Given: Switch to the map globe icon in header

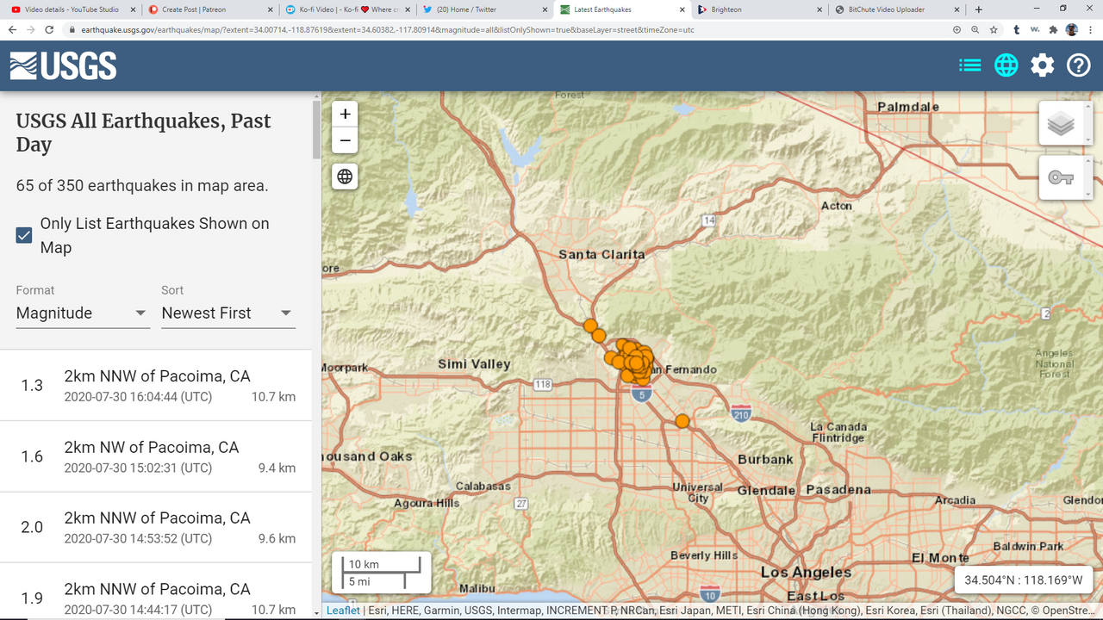Looking at the screenshot, I should [x=1006, y=65].
